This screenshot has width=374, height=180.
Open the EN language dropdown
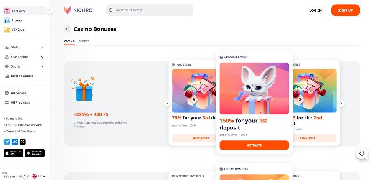[x=39, y=176]
